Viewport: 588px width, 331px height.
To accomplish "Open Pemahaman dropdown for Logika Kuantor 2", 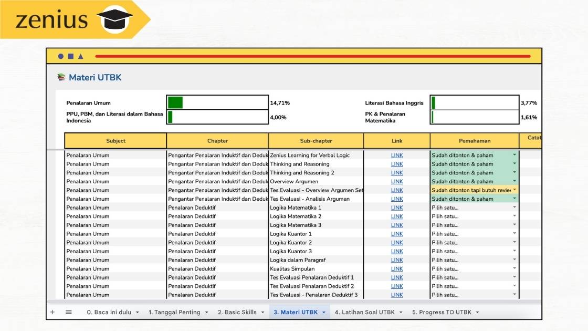I will (514, 242).
